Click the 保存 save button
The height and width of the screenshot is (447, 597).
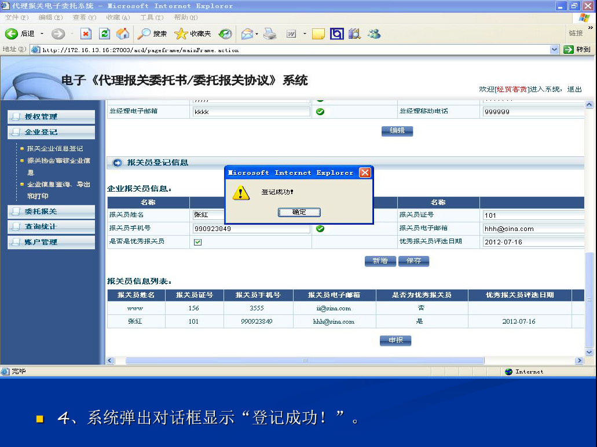click(x=414, y=261)
